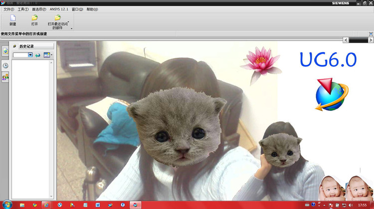
Task: Select the Roles sidebar tab icon
Action: point(5,77)
